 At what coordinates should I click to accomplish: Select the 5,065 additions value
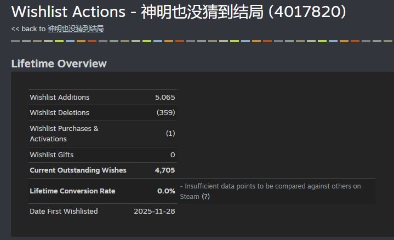point(165,97)
